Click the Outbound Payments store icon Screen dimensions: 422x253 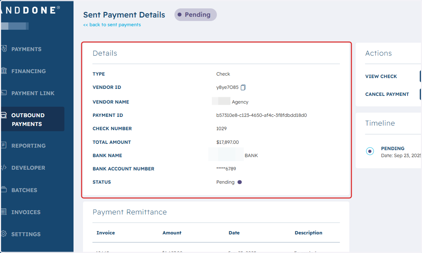[4, 115]
